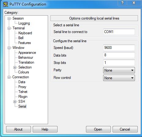Expand the Selection tree node
Screen dimensions: 142x137
pyautogui.click(x=15, y=67)
